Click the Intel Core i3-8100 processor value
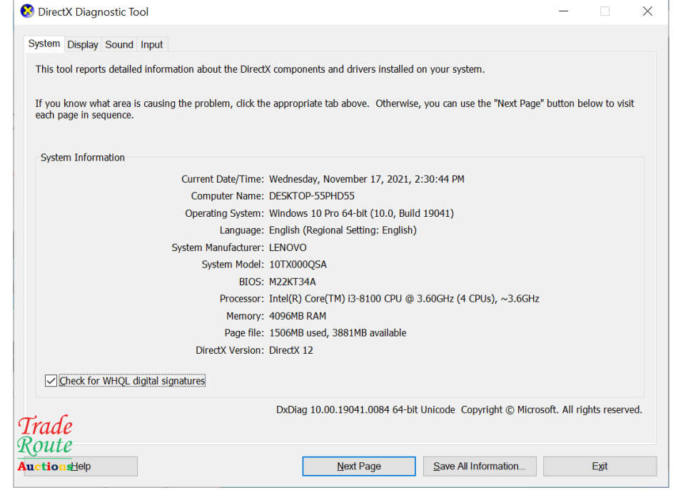Image resolution: width=678 pixels, height=490 pixels. (404, 299)
